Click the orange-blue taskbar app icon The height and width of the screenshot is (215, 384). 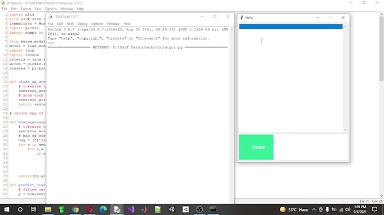pos(144,209)
